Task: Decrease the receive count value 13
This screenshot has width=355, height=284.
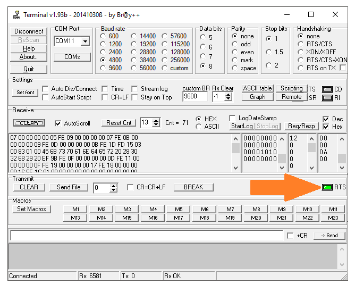Action: pos(156,125)
